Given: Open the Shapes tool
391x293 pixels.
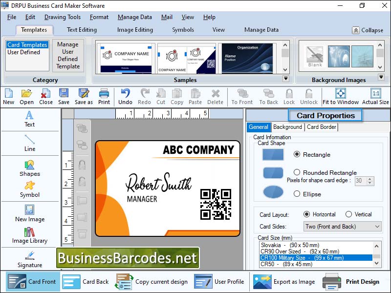Looking at the screenshot, I should tap(29, 168).
